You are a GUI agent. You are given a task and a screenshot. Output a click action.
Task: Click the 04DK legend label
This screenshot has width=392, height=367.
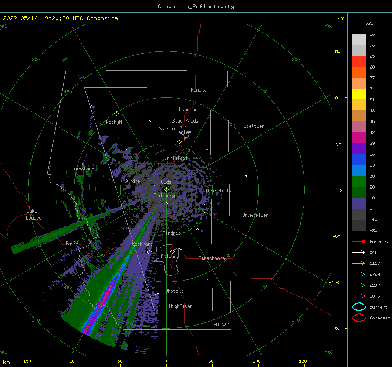click(x=375, y=252)
